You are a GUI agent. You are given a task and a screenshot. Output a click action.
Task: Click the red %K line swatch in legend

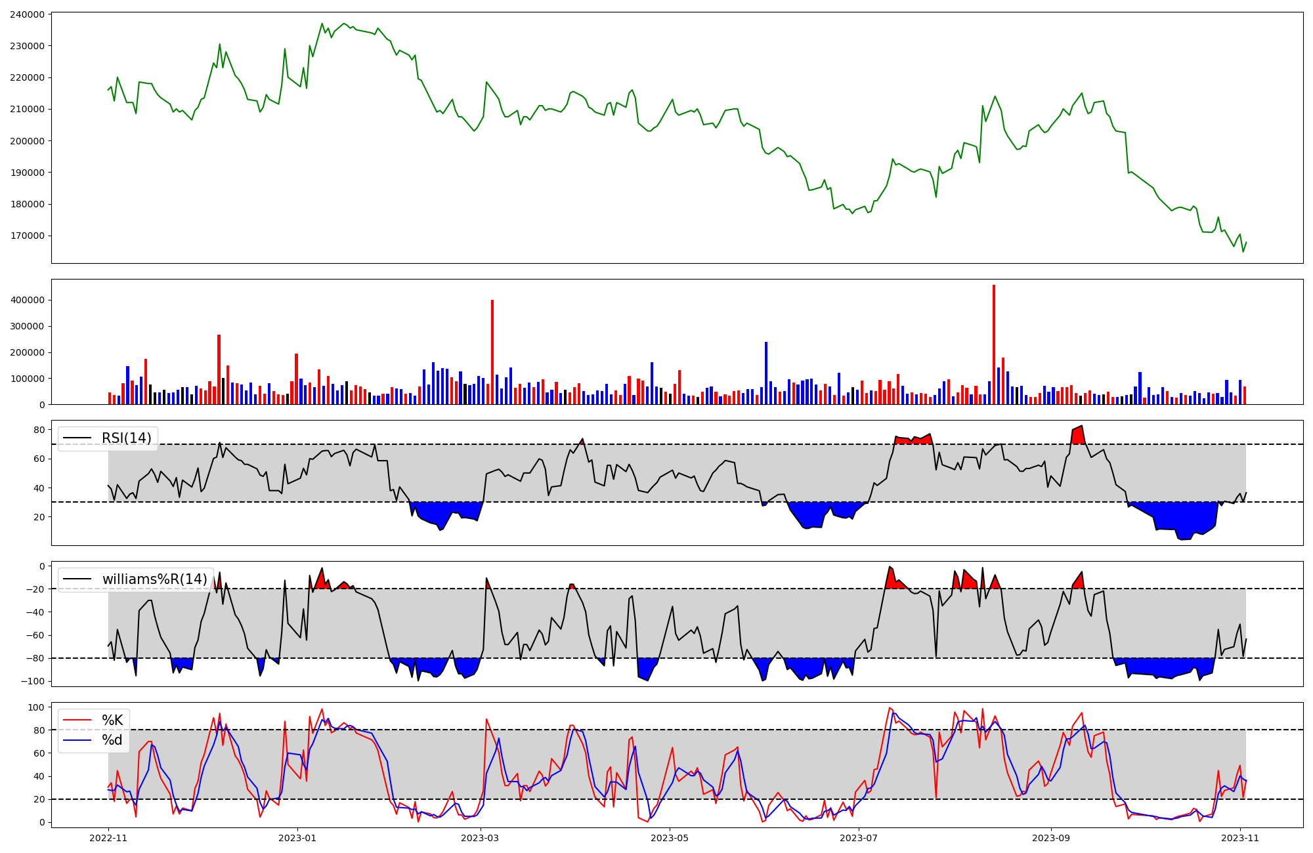click(x=77, y=720)
